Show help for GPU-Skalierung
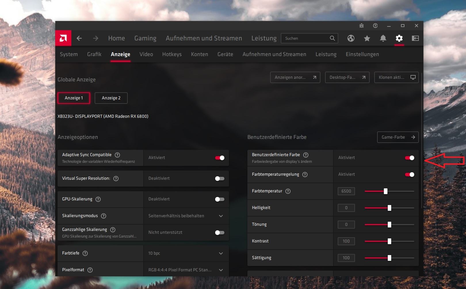466x289 pixels. pos(98,199)
